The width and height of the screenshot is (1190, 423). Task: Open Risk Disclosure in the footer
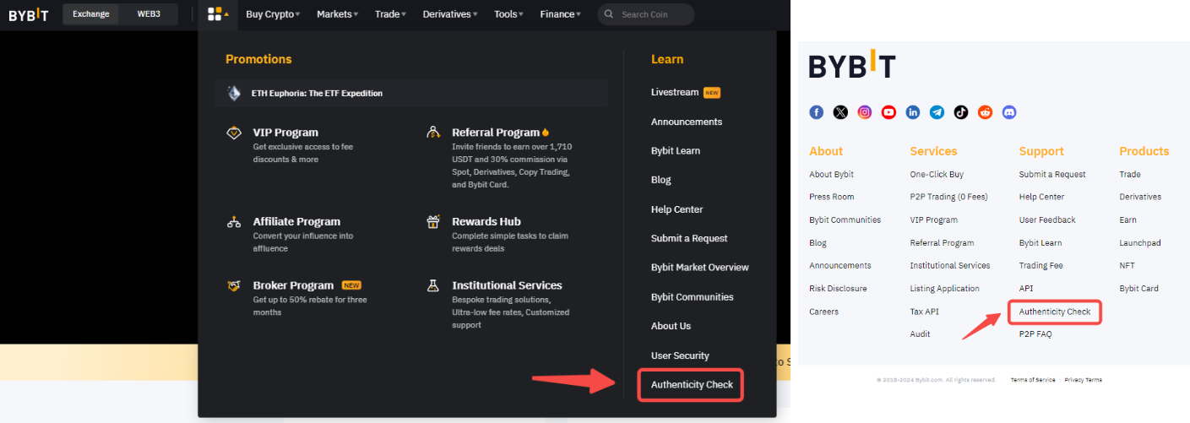(x=838, y=289)
